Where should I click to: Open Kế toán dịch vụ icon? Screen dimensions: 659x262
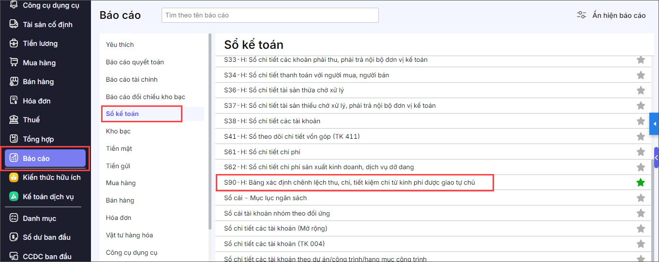[x=14, y=197]
